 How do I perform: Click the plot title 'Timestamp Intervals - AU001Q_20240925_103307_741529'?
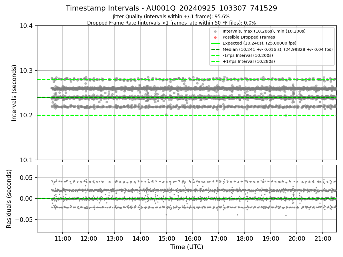coord(171,8)
